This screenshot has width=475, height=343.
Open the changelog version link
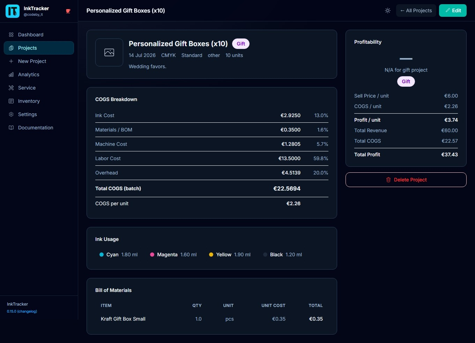(x=22, y=311)
